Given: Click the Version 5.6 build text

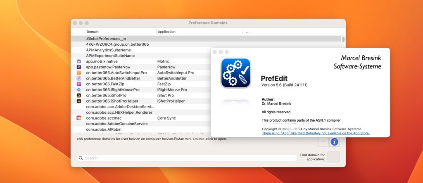Looking at the screenshot, I should [284, 85].
